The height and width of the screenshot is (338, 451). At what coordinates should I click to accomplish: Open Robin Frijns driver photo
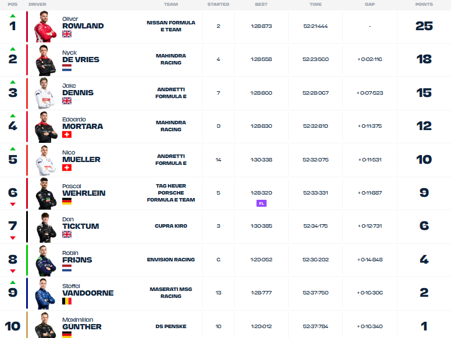[x=45, y=261]
